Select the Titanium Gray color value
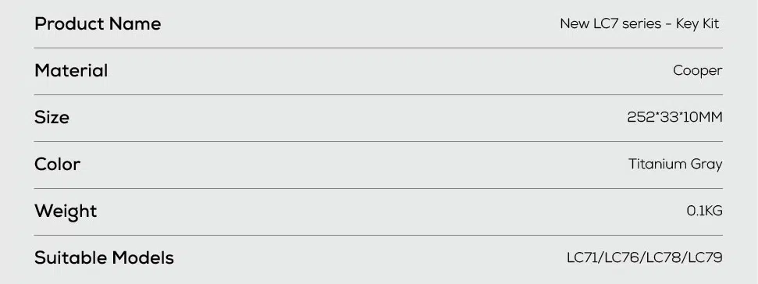758x284 pixels. click(x=675, y=164)
